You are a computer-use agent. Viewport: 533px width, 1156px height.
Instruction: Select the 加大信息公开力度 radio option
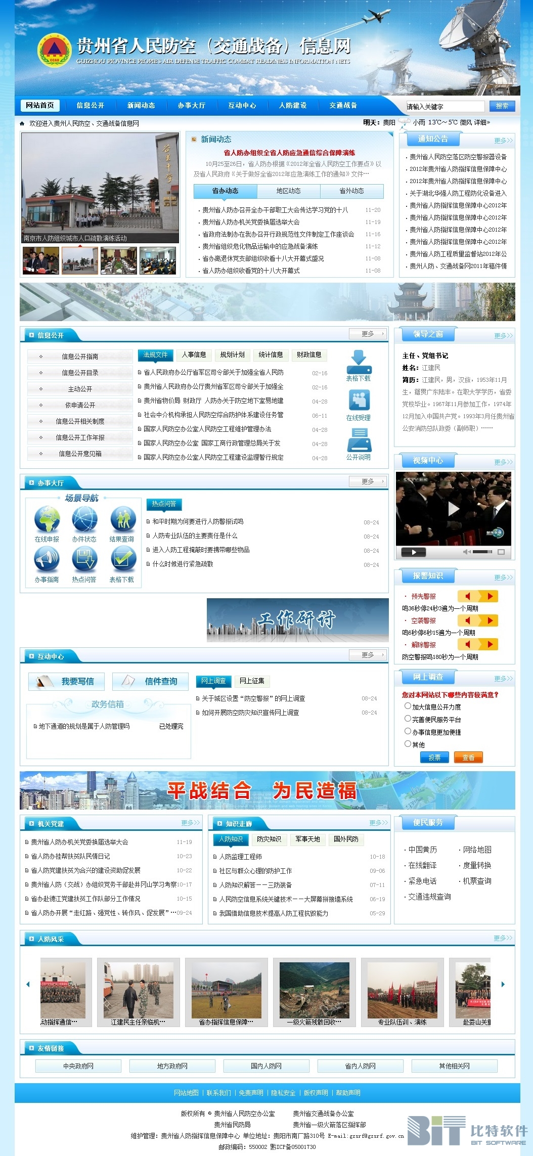(408, 706)
